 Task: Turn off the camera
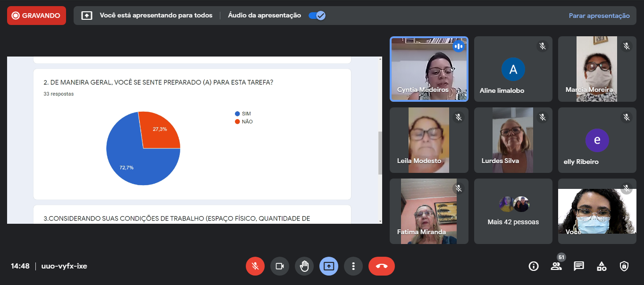[280, 266]
